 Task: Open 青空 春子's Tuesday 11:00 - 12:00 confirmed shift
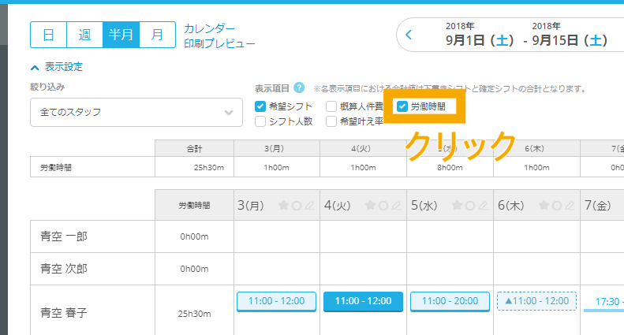click(x=364, y=301)
